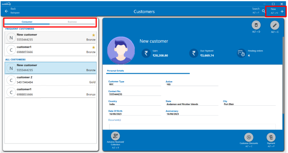Add new customer with plus icon
The height and width of the screenshot is (153, 288).
point(282,11)
